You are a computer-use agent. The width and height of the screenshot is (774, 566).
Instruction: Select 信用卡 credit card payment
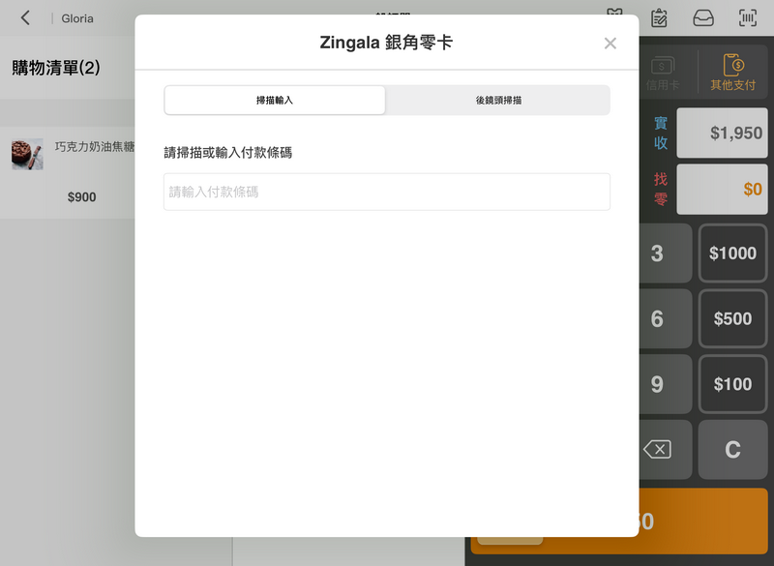tap(663, 73)
